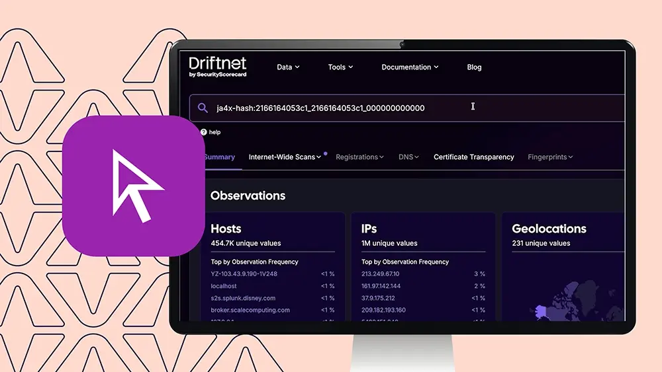Open the Blog page
Image resolution: width=662 pixels, height=372 pixels.
[474, 67]
